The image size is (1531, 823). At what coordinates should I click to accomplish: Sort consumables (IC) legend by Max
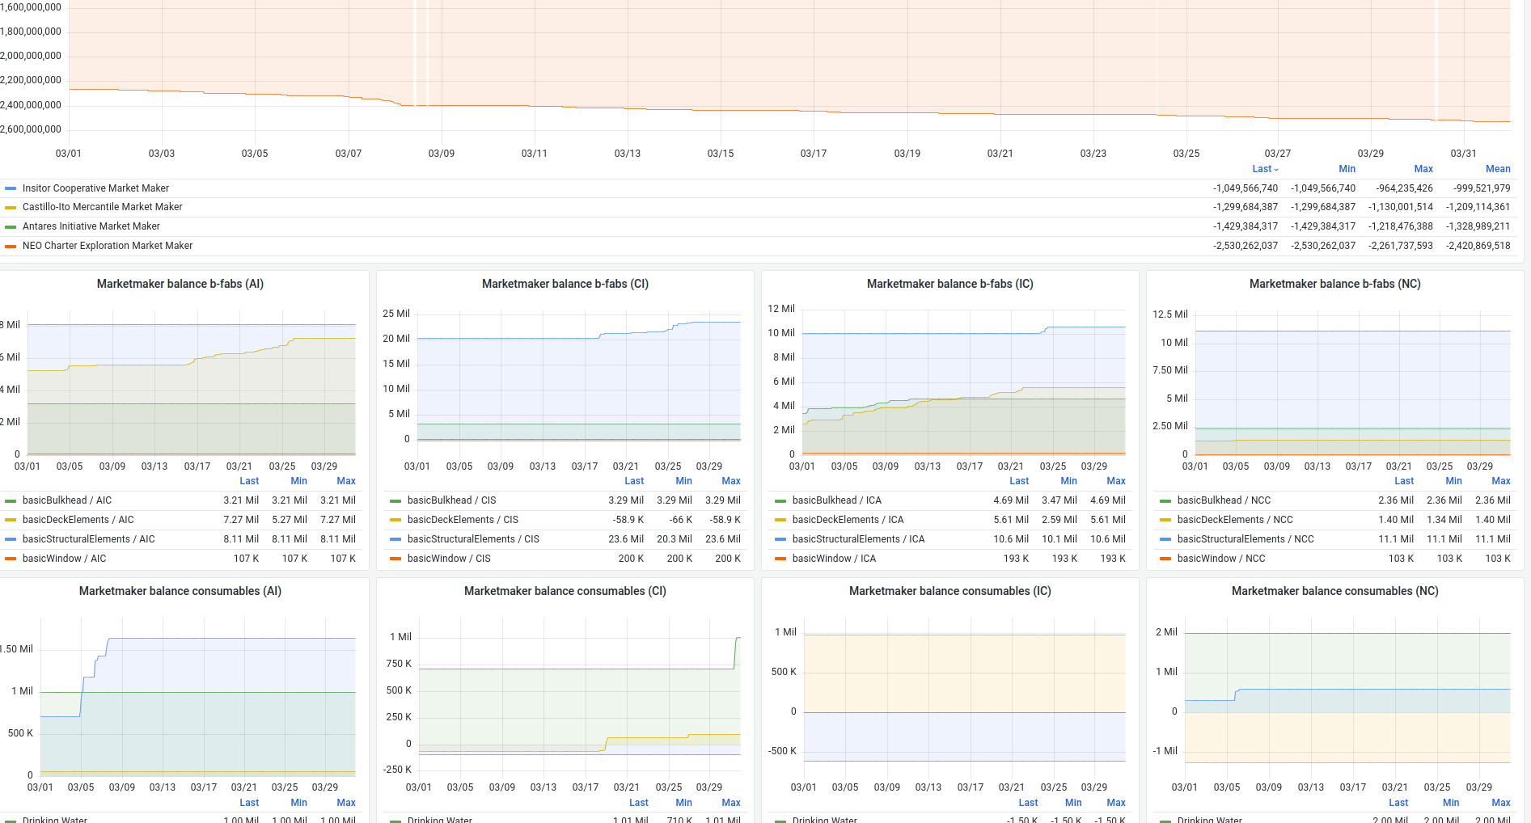[1116, 803]
